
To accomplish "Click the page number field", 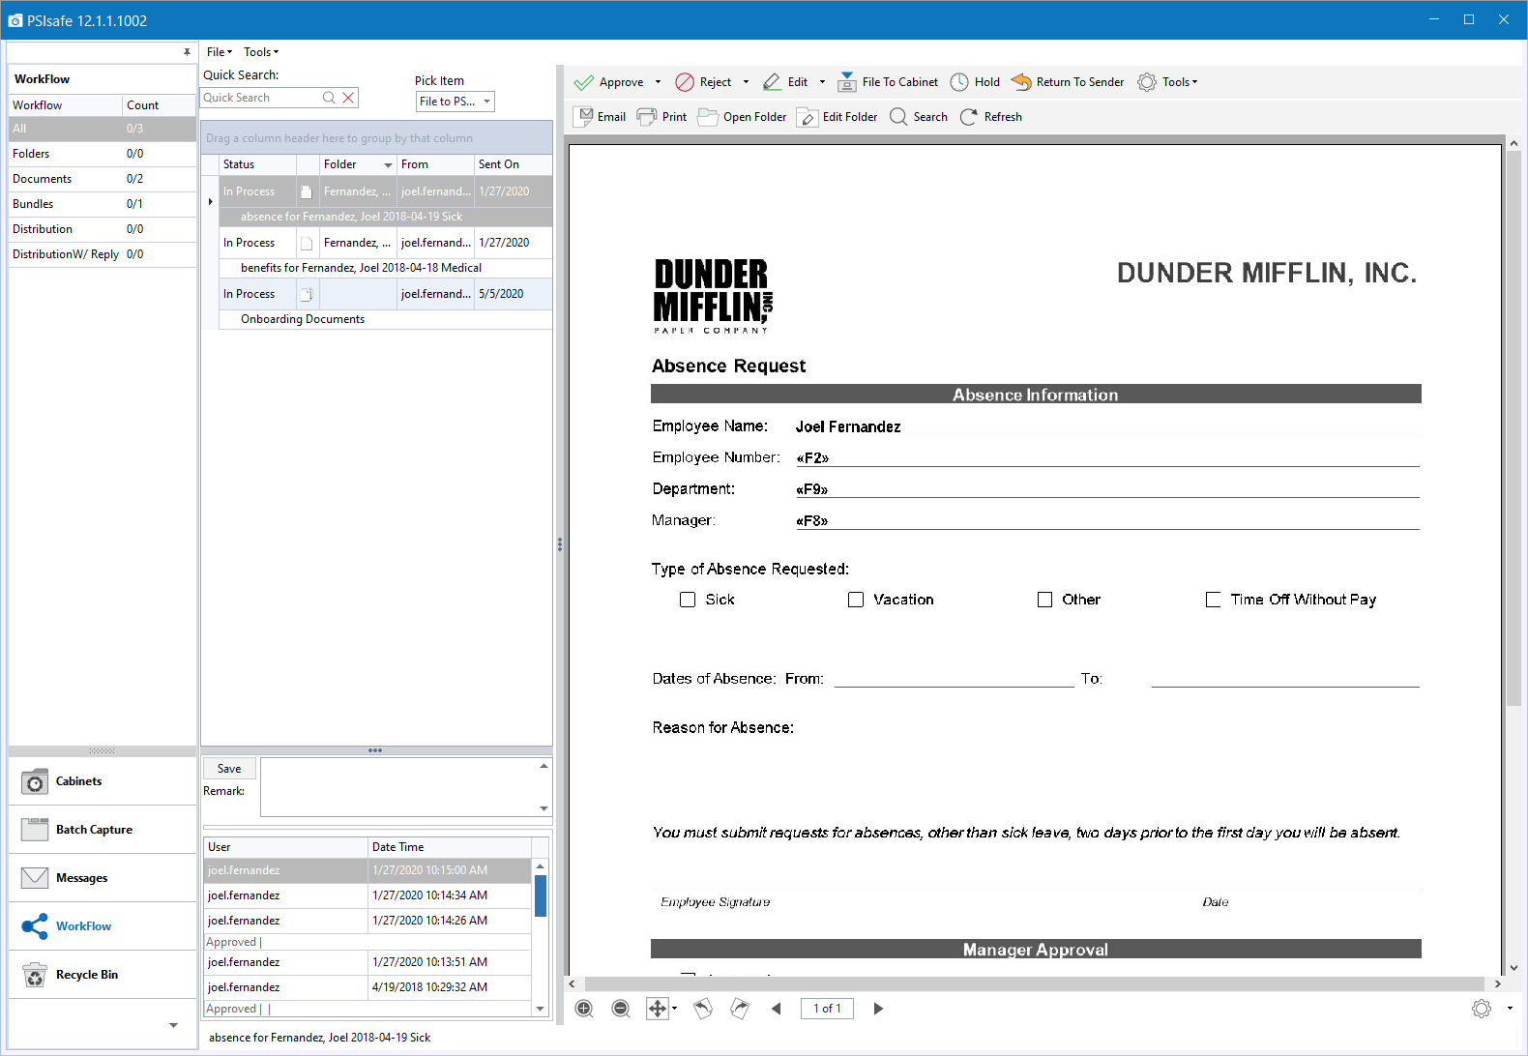I will (827, 1009).
